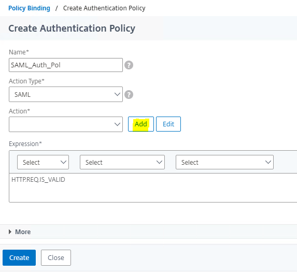This screenshot has width=297, height=274.
Task: Open the Action Type SAML dropdown
Action: (x=66, y=94)
